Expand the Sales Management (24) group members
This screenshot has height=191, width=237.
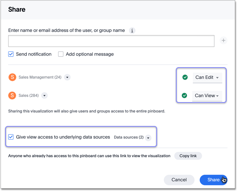tap(67, 77)
